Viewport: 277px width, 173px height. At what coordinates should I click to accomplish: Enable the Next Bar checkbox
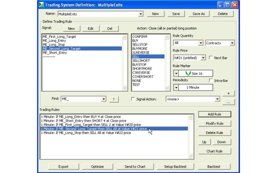click(211, 58)
